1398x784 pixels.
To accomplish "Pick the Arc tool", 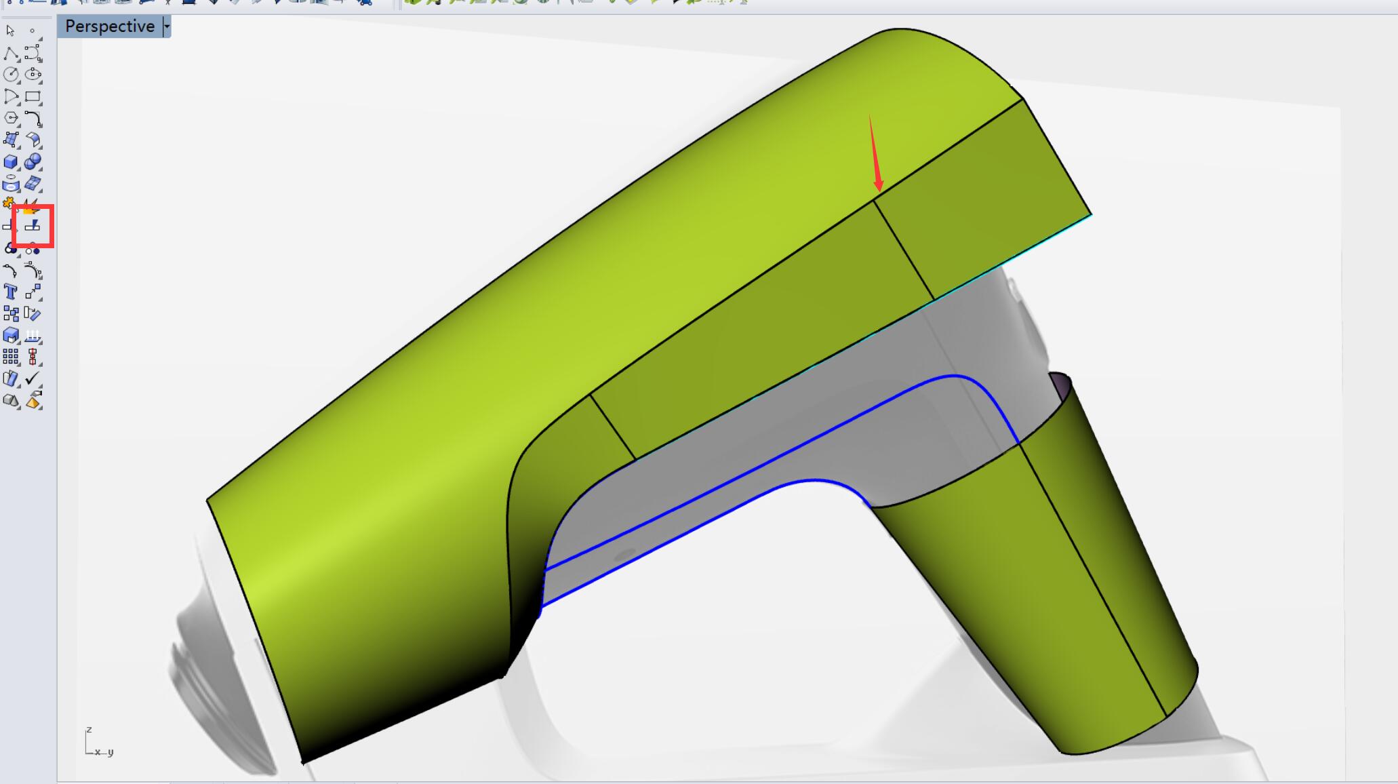I will click(x=10, y=96).
